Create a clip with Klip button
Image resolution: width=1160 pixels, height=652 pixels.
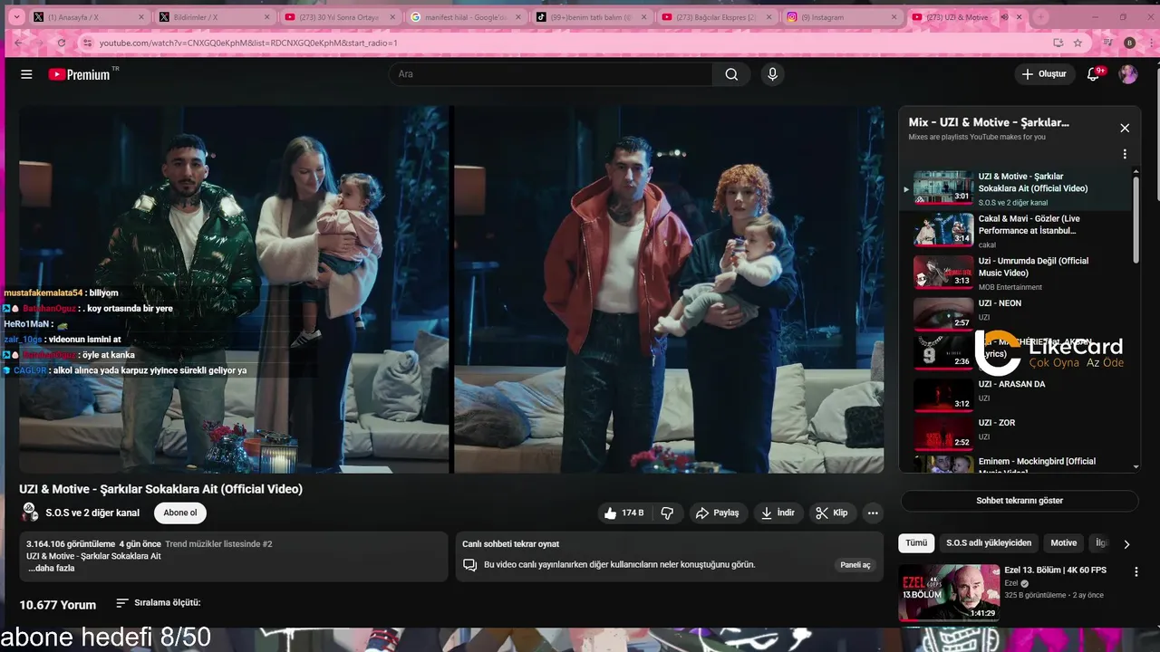[833, 513]
